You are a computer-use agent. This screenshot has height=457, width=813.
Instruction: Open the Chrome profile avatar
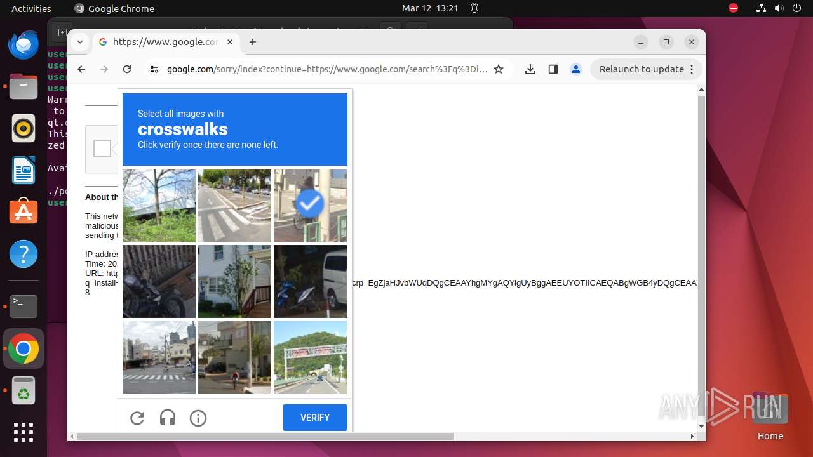pos(576,69)
